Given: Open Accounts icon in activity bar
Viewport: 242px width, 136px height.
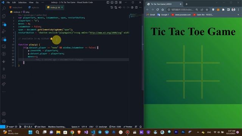Looking at the screenshot, I should 4,114.
